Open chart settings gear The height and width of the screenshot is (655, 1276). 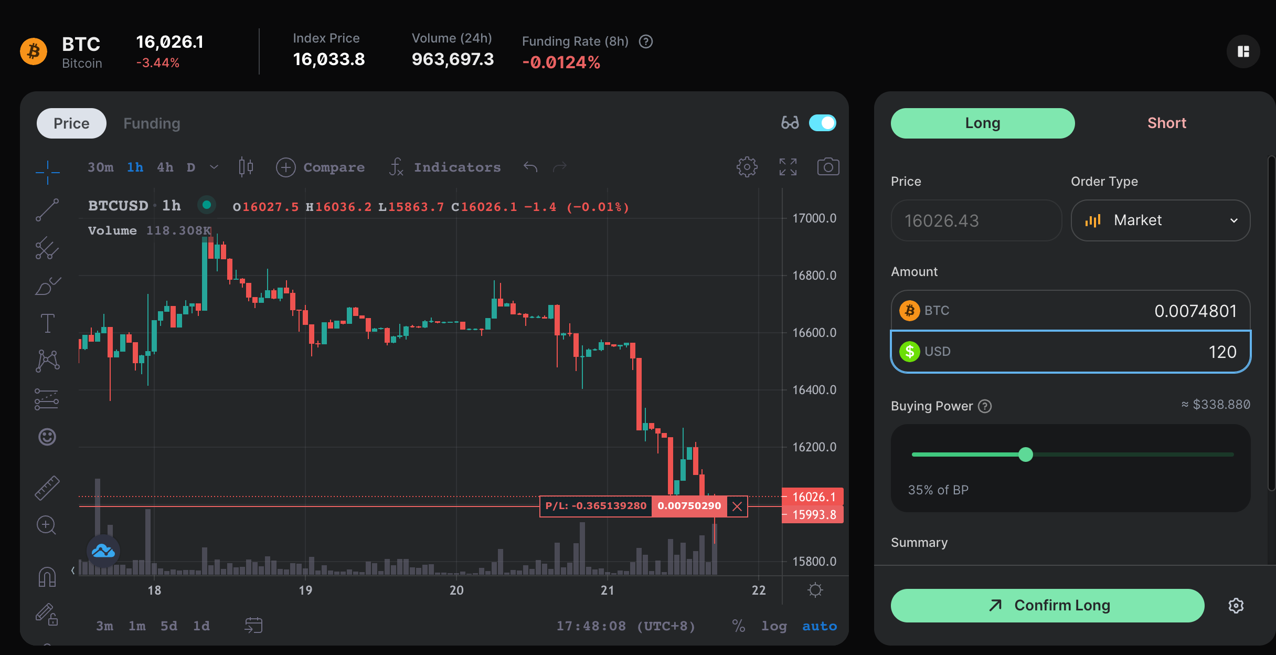747,167
